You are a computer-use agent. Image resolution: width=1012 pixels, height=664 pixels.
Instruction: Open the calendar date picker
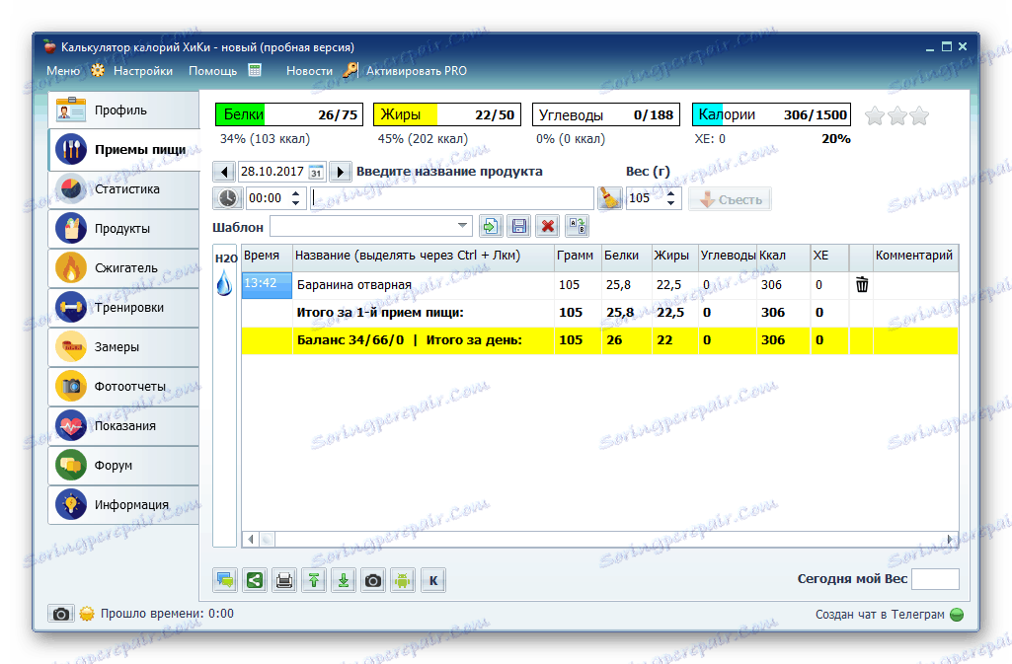pyautogui.click(x=316, y=172)
